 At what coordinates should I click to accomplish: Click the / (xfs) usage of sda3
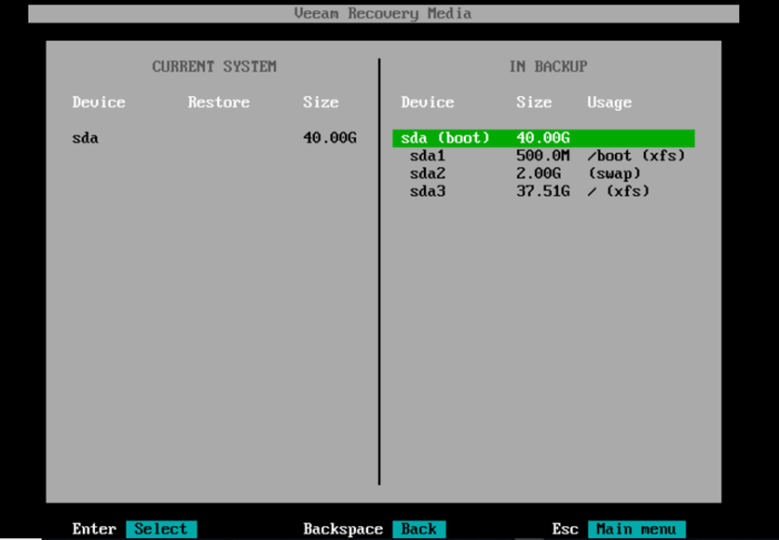click(618, 191)
